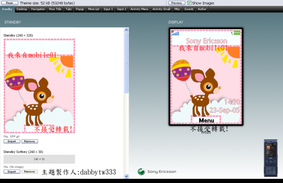This screenshot has height=183, width=283.
Task: Open the Input 2 tab
Action: (x=122, y=9)
